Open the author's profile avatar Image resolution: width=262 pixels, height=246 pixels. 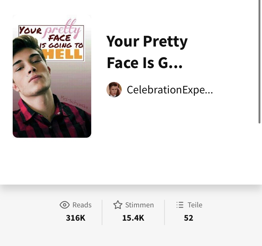pos(114,90)
